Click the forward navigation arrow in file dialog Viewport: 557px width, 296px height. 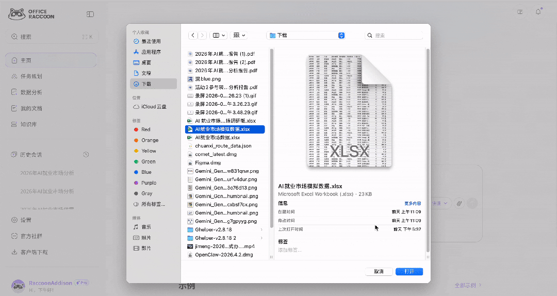[x=202, y=35]
